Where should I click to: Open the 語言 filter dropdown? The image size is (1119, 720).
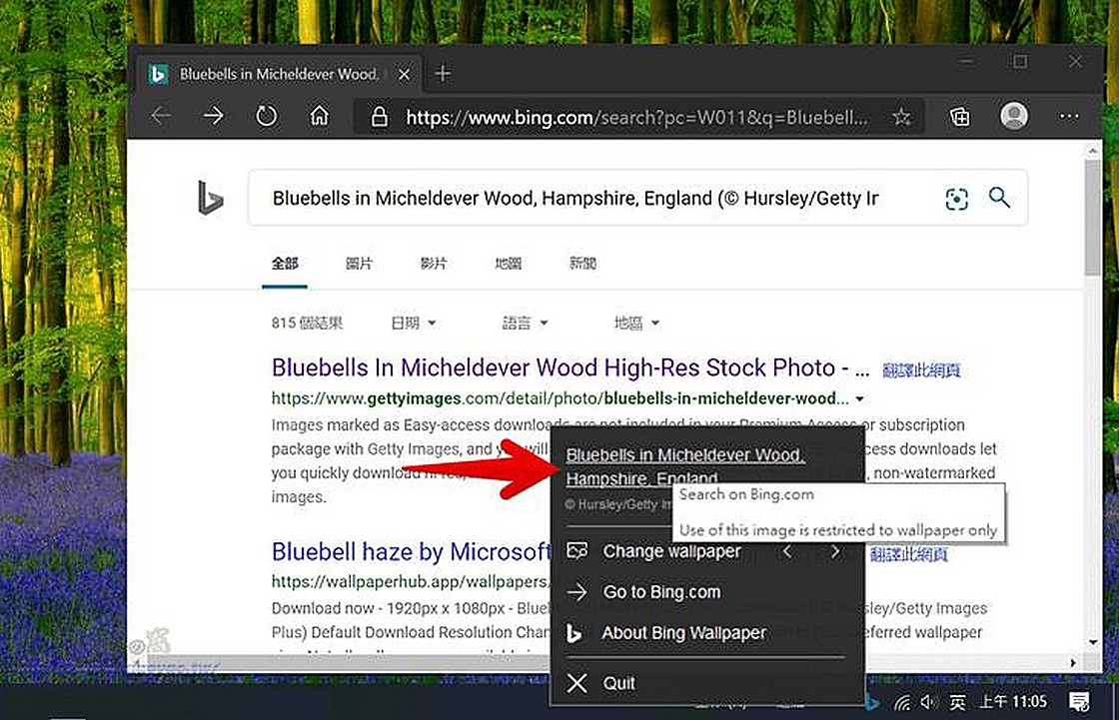(525, 324)
